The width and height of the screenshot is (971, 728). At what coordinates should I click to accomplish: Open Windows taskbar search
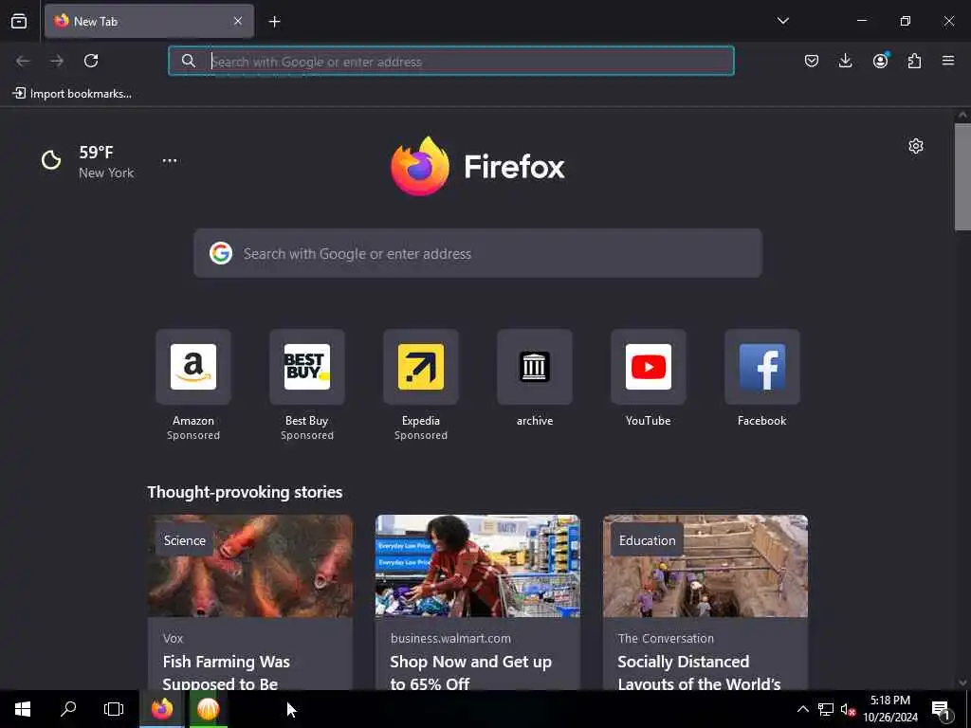(x=68, y=709)
